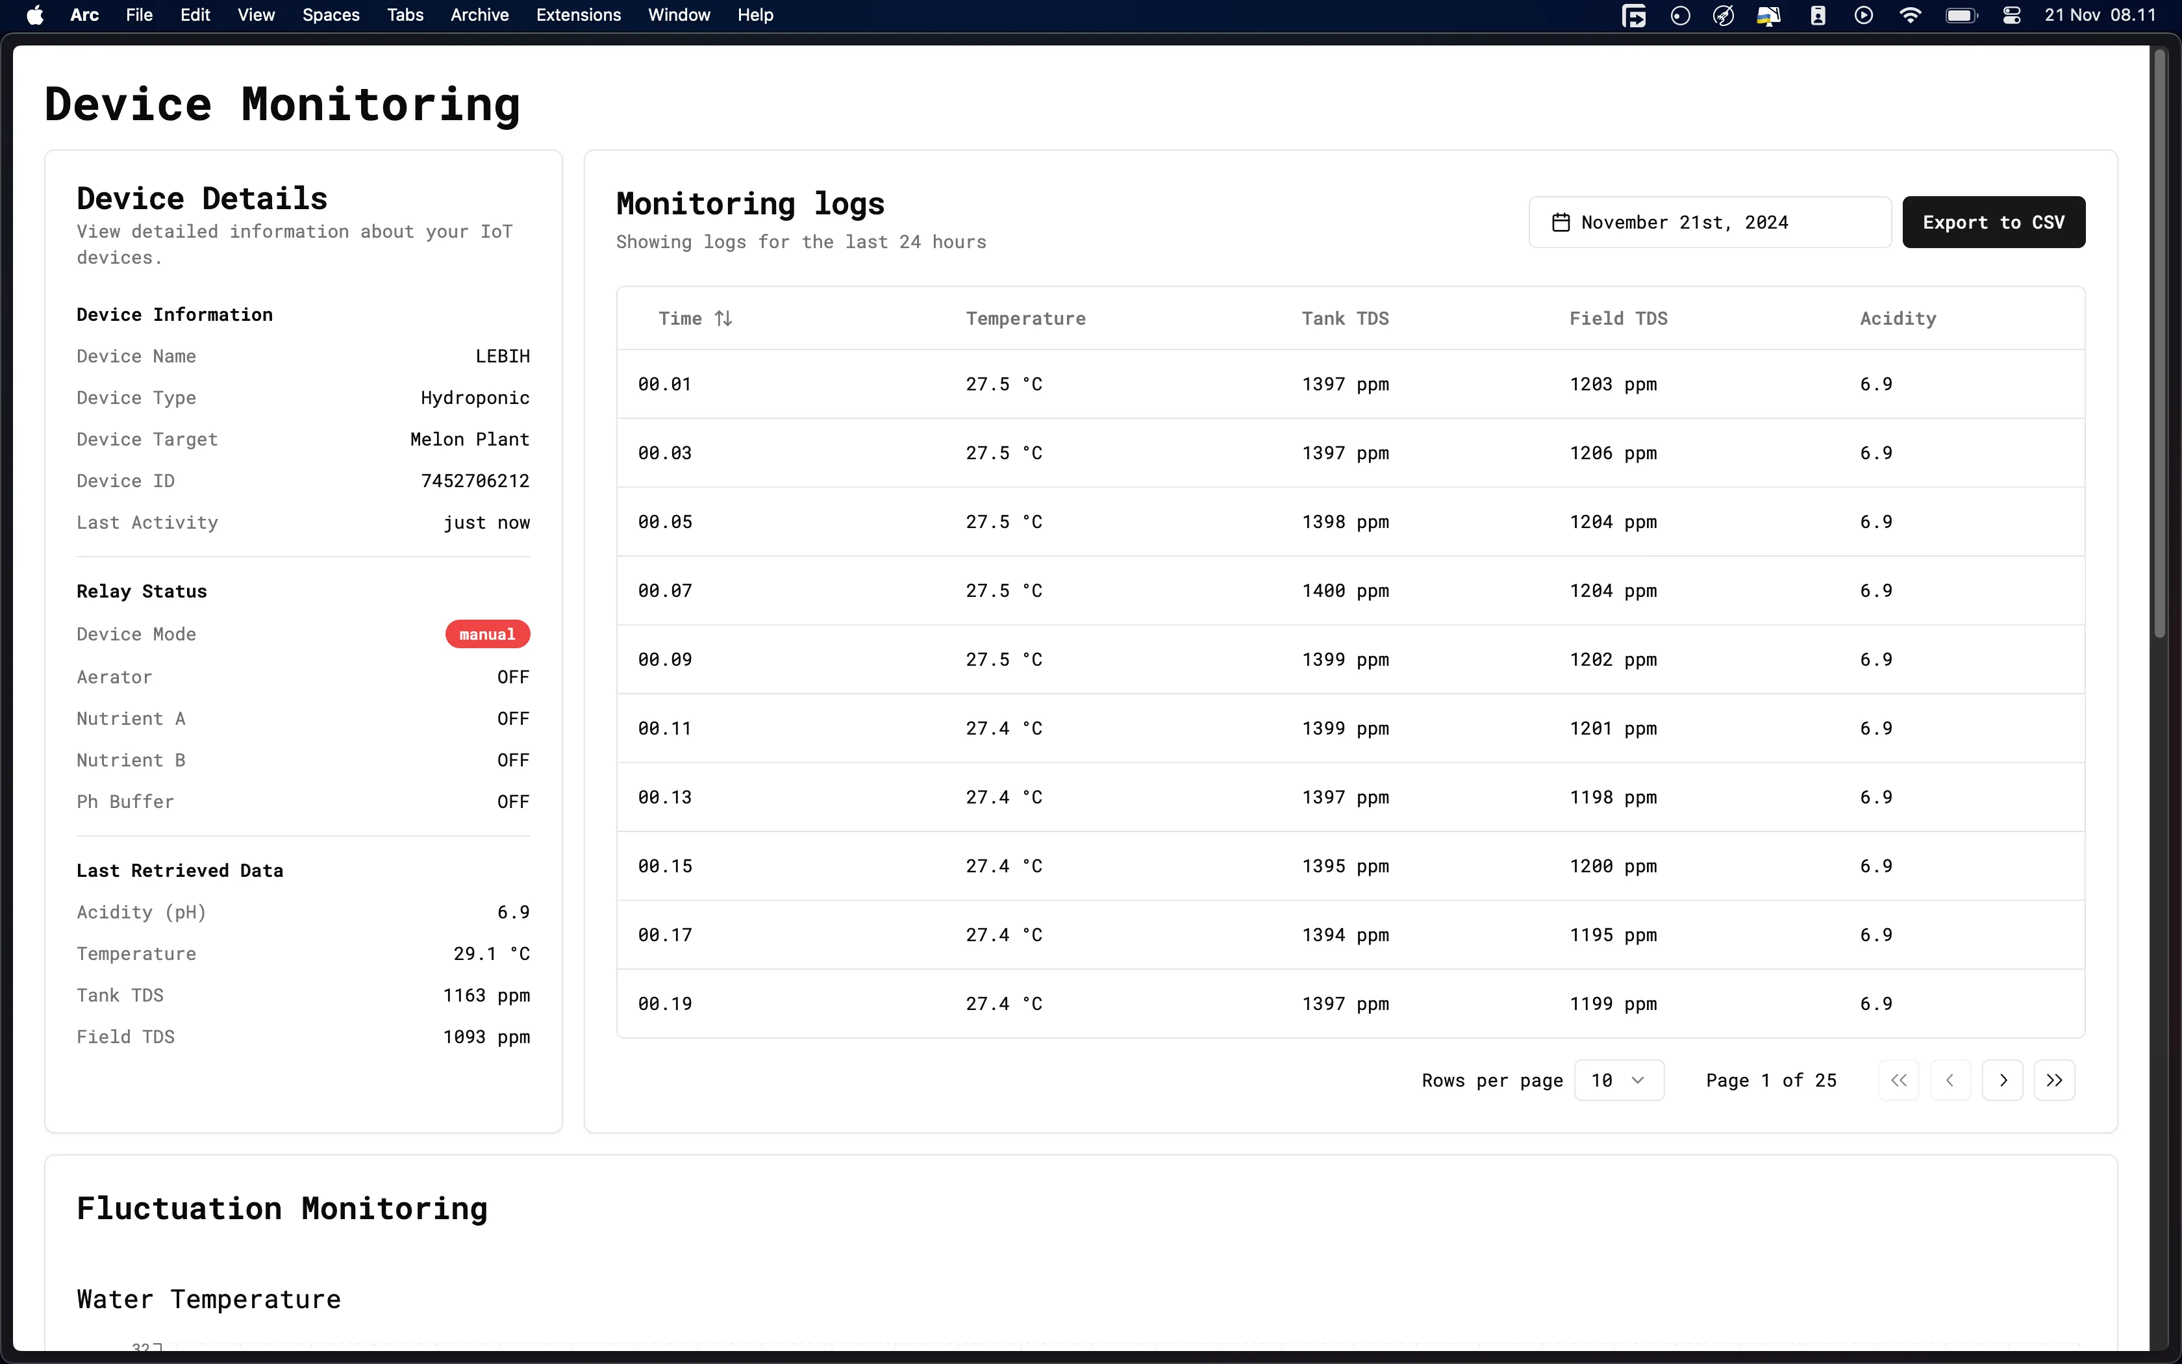Image resolution: width=2182 pixels, height=1364 pixels.
Task: Click Field TDS 1202 ppm in 00.09 row
Action: tap(1613, 659)
